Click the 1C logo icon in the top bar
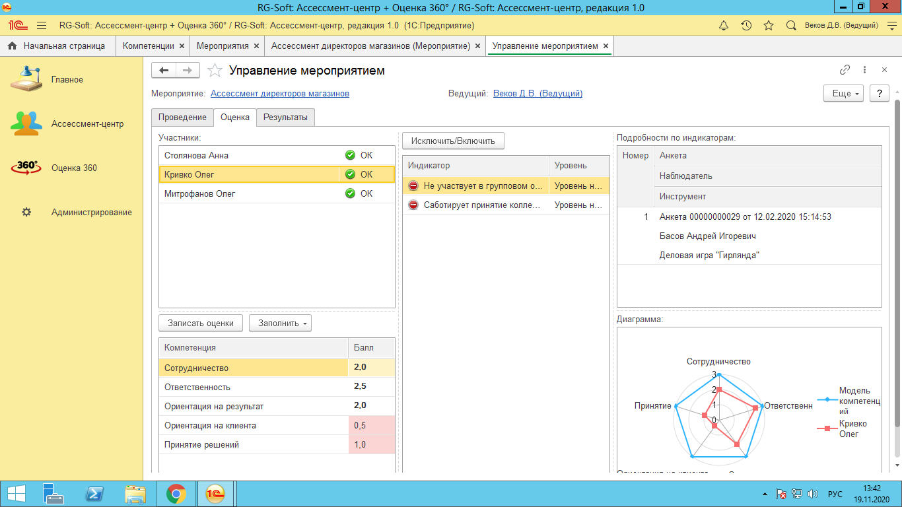Screen dimensions: 902x507 [x=17, y=26]
